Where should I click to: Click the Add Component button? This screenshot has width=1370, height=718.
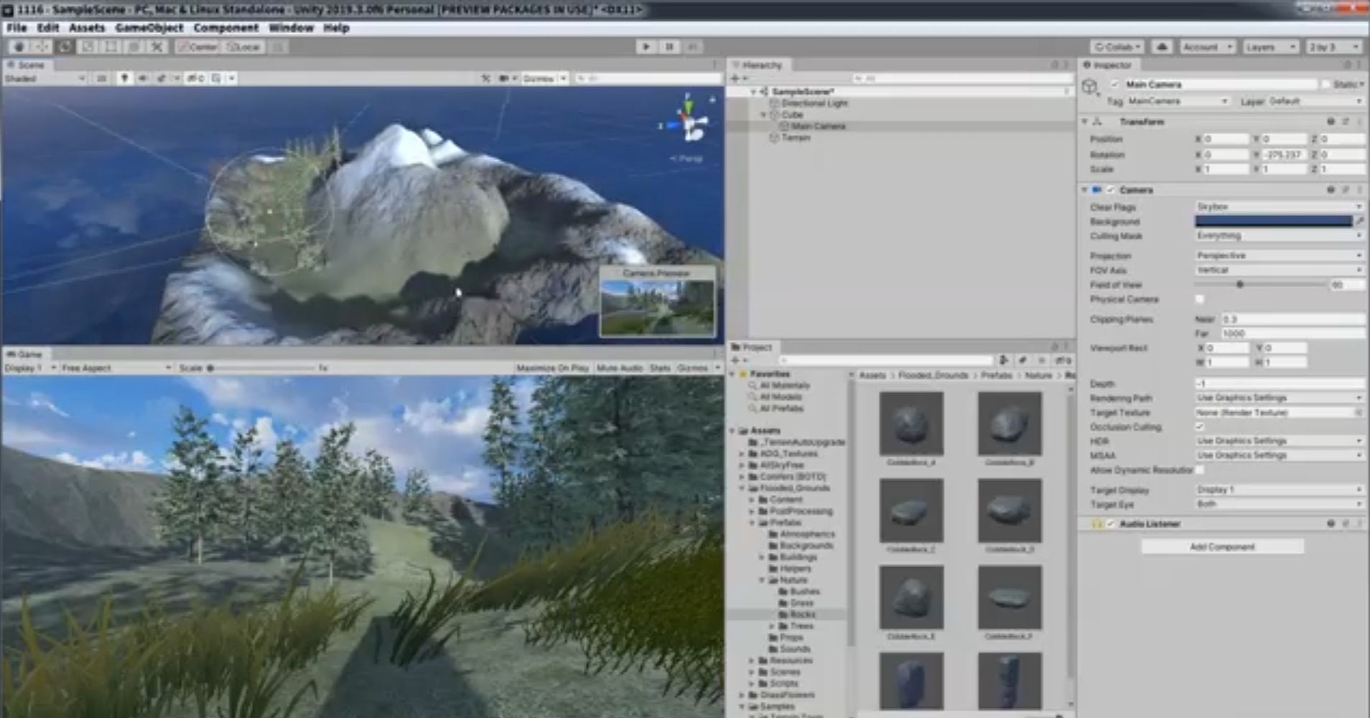tap(1222, 547)
